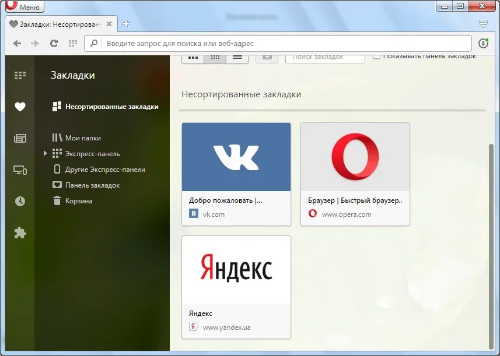The image size is (500, 356).
Task: Click the Браузер | Быстрый браузер title
Action: 355,200
